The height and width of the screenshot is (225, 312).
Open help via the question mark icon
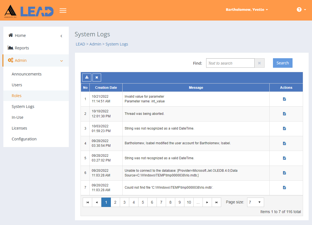[x=299, y=9]
